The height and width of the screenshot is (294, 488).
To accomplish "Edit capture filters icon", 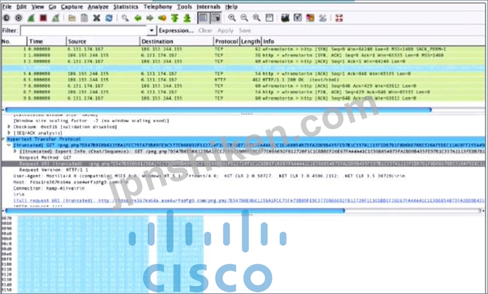I will coord(285,18).
